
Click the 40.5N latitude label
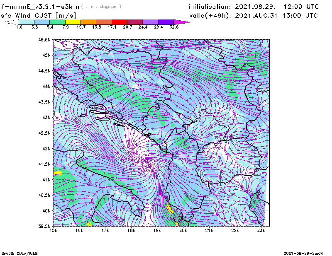[44, 195]
